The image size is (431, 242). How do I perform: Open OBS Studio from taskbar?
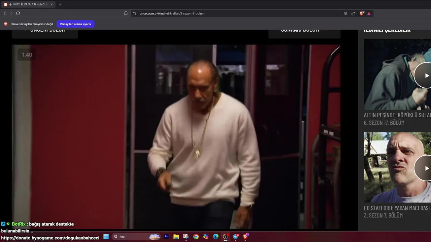tap(226, 237)
